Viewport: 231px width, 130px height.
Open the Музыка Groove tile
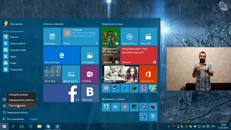130,36
